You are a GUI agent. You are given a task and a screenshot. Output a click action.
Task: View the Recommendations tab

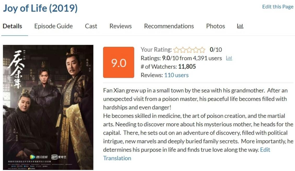pos(169,26)
